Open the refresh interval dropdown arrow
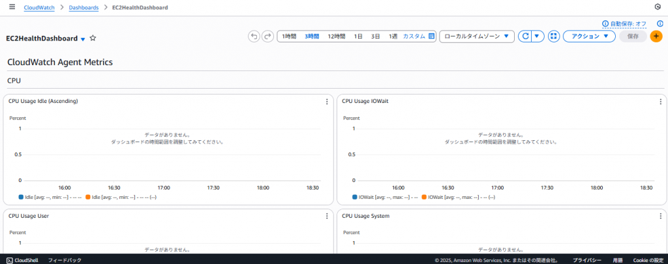Screen dimensions: 668x264 [538, 37]
